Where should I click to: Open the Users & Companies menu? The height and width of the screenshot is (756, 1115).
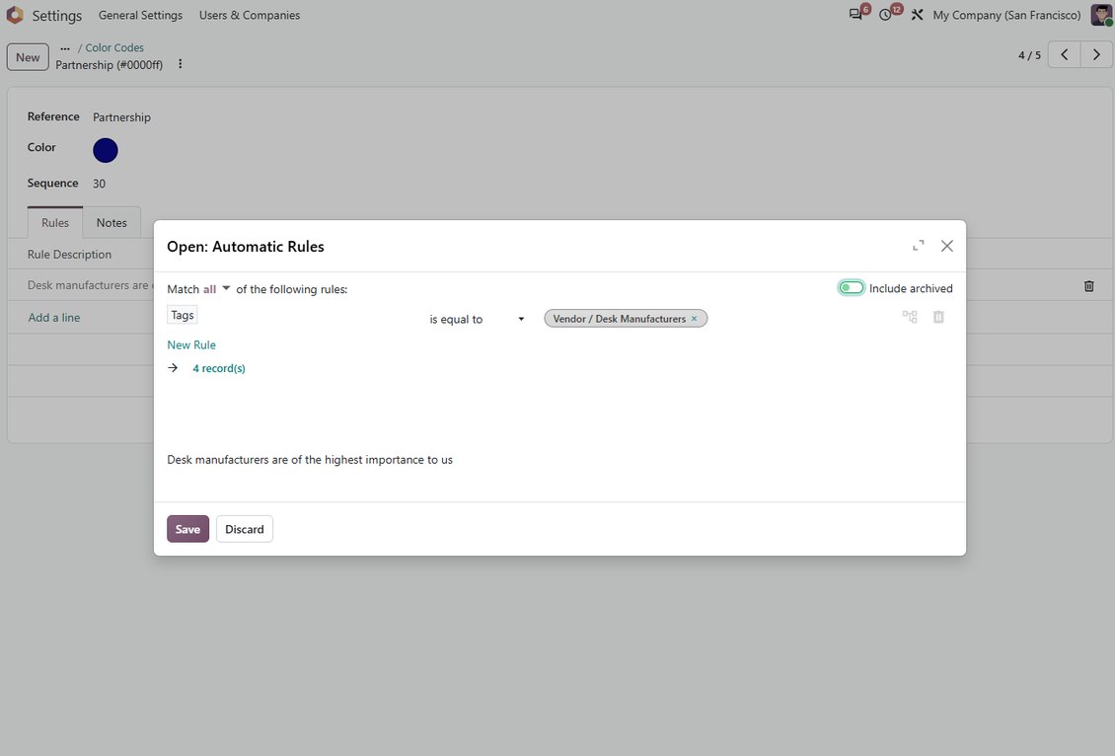250,15
